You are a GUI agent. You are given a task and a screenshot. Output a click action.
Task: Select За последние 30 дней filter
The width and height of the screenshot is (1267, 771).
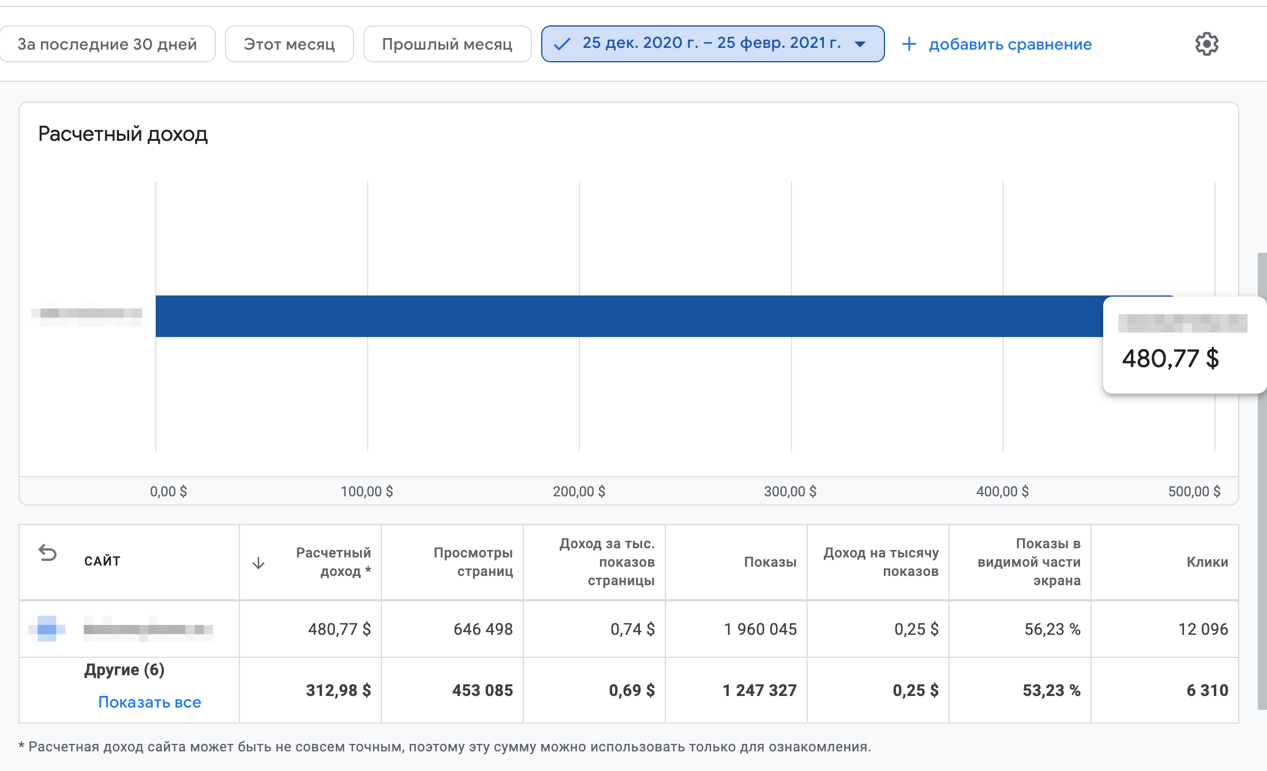click(107, 44)
